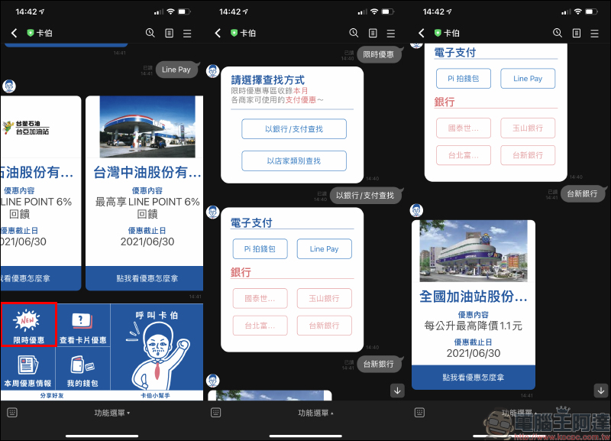Open 本周優惠情報 newspaper icon tile
611x441 pixels.
click(x=27, y=368)
